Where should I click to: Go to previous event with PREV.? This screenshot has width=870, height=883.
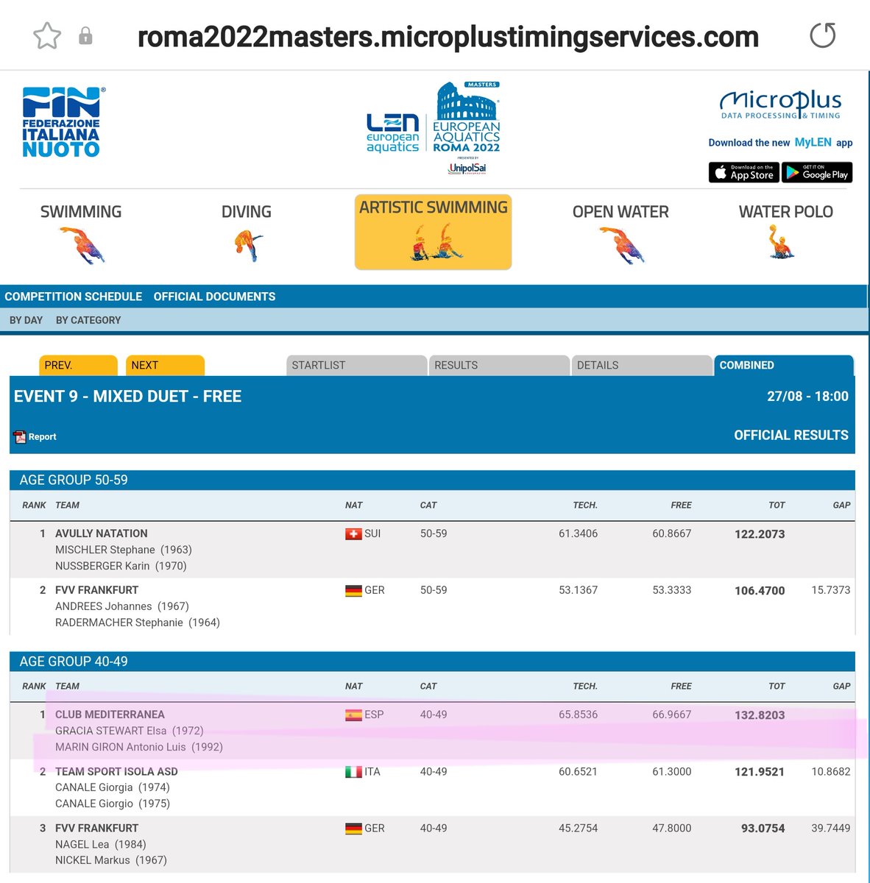tap(78, 365)
